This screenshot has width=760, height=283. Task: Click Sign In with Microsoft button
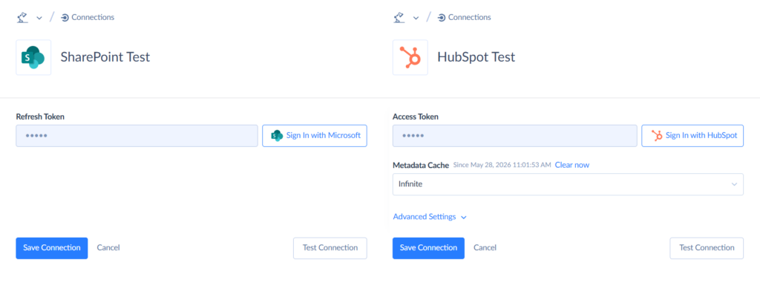(x=315, y=135)
